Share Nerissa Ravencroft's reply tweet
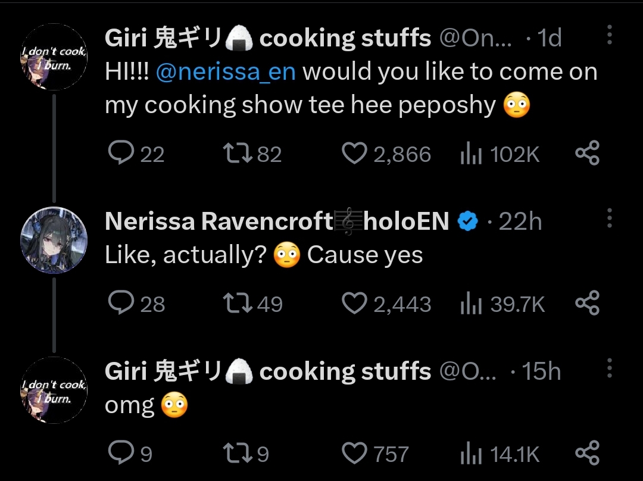Viewport: 643px width, 481px height. click(587, 304)
